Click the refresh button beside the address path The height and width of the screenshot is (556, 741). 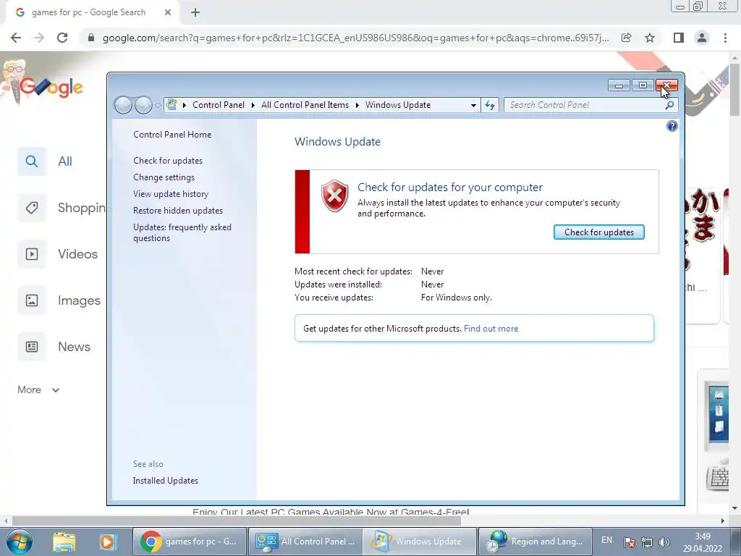coord(490,105)
